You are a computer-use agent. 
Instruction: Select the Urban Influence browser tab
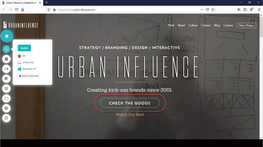pyautogui.click(x=22, y=3)
